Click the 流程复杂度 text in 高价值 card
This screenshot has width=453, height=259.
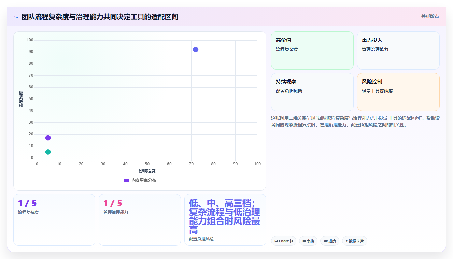coord(287,49)
